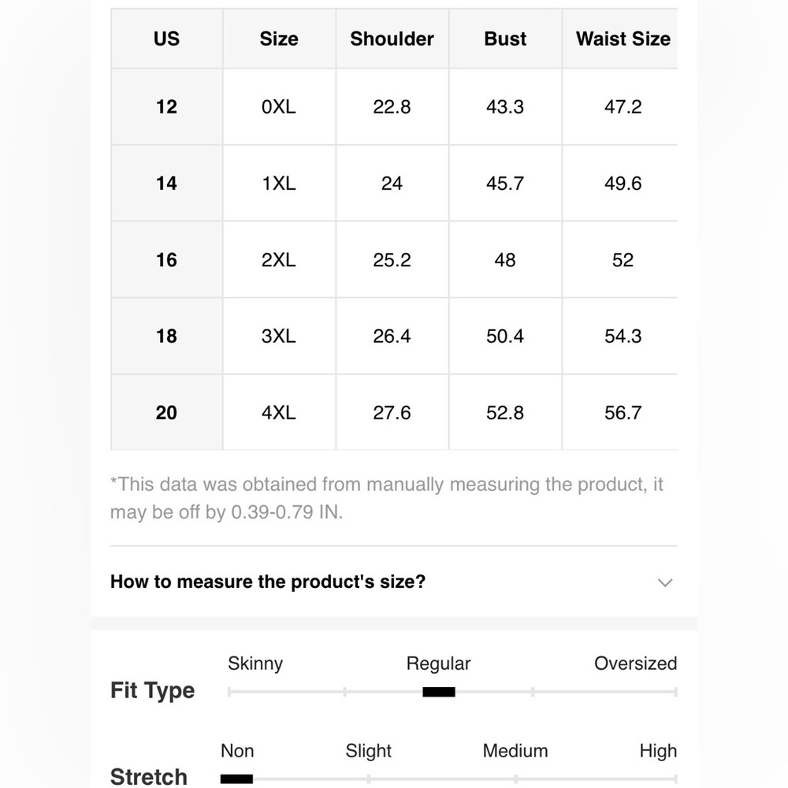
Task: Select the Regular marker on Fit Type slider
Action: 439,692
